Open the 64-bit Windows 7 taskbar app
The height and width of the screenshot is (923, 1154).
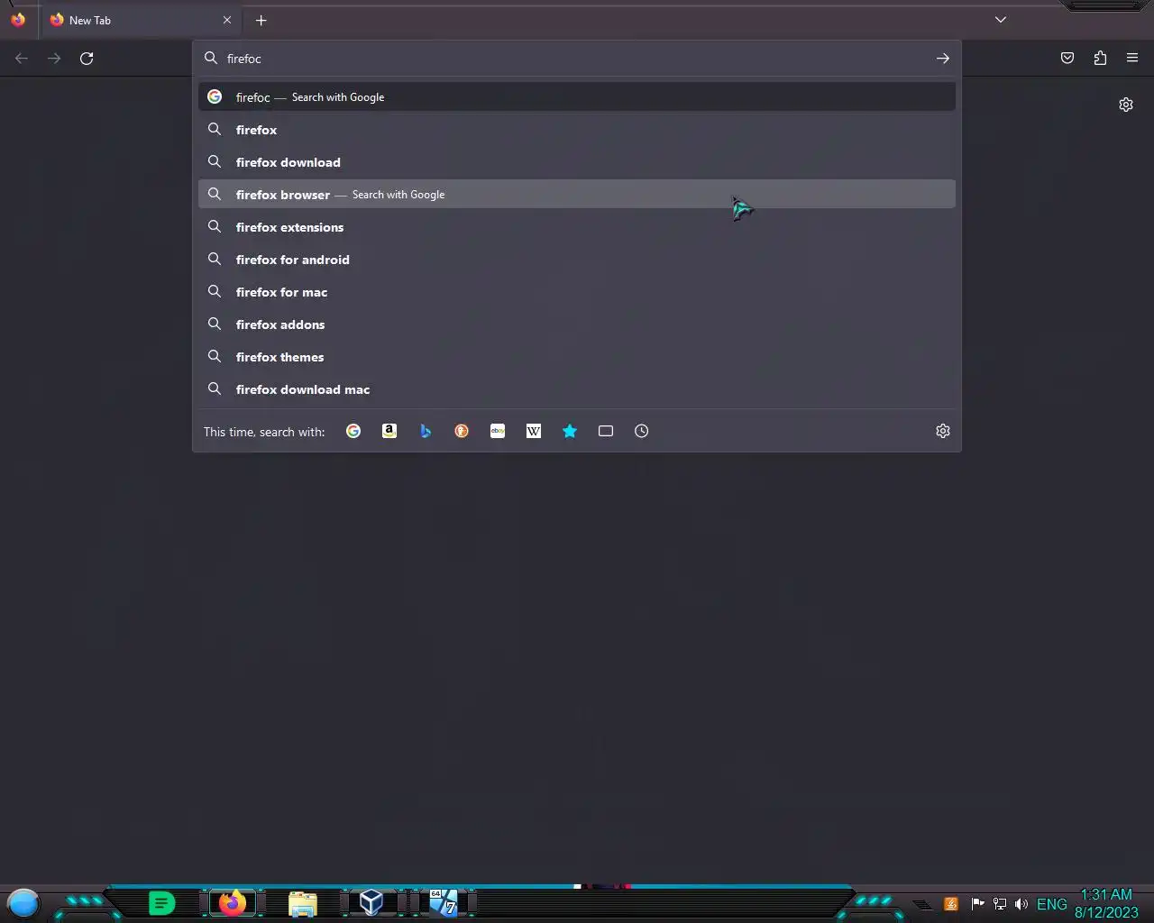click(444, 902)
